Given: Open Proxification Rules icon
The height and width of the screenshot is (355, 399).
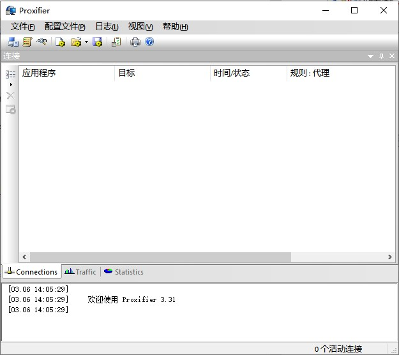Looking at the screenshot, I should [x=27, y=42].
